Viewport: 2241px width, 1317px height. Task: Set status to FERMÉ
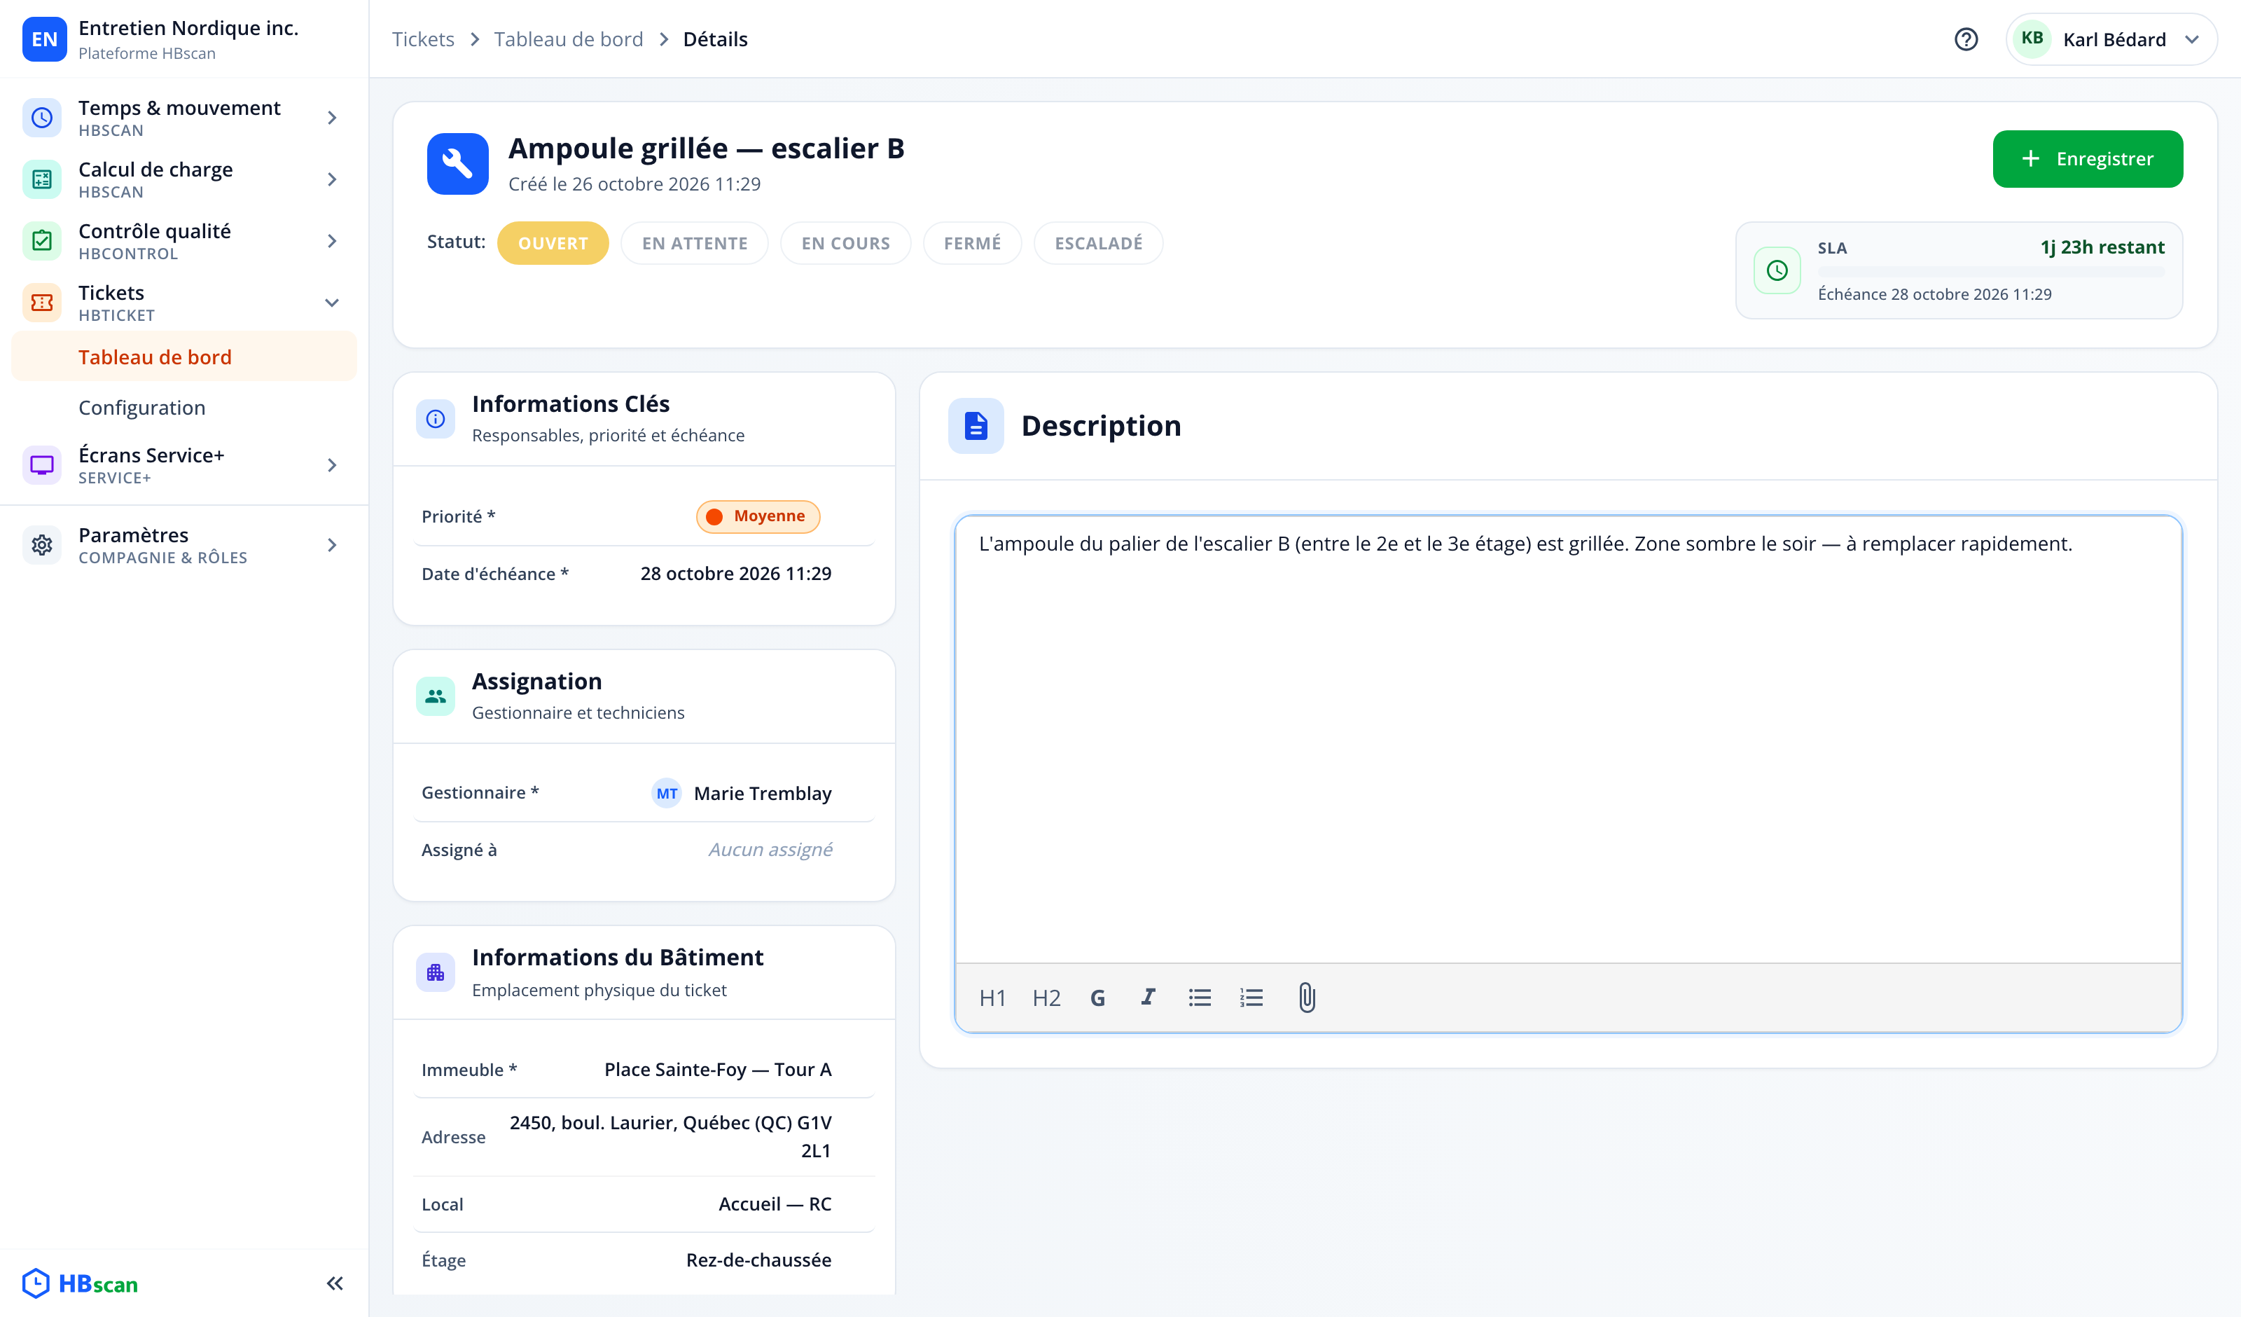[972, 243]
